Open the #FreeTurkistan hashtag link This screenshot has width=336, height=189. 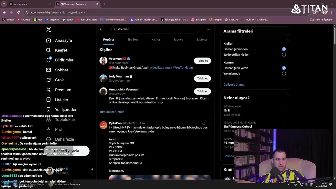pyautogui.click(x=183, y=68)
